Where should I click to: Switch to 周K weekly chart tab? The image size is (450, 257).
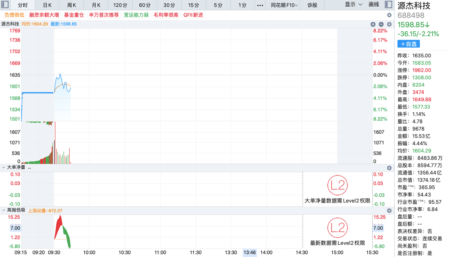click(x=71, y=5)
